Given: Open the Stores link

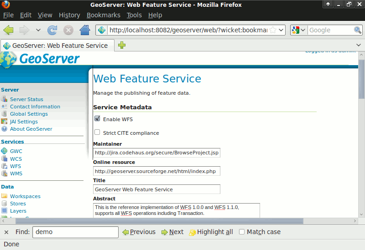Looking at the screenshot, I should click(18, 204).
